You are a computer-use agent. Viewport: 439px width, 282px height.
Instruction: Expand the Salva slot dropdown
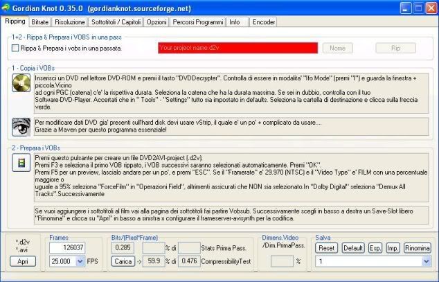427,261
